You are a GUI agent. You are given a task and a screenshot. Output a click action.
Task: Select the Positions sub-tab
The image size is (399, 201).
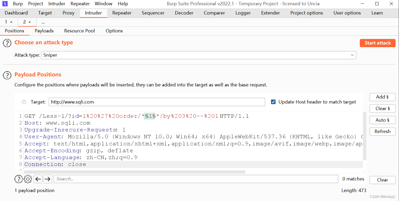tap(14, 31)
